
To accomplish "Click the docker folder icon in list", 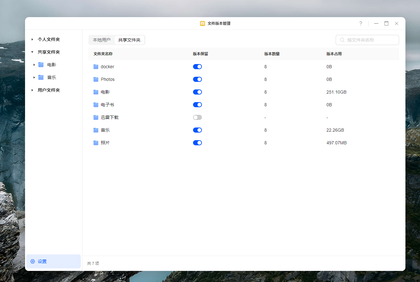I will (x=96, y=67).
